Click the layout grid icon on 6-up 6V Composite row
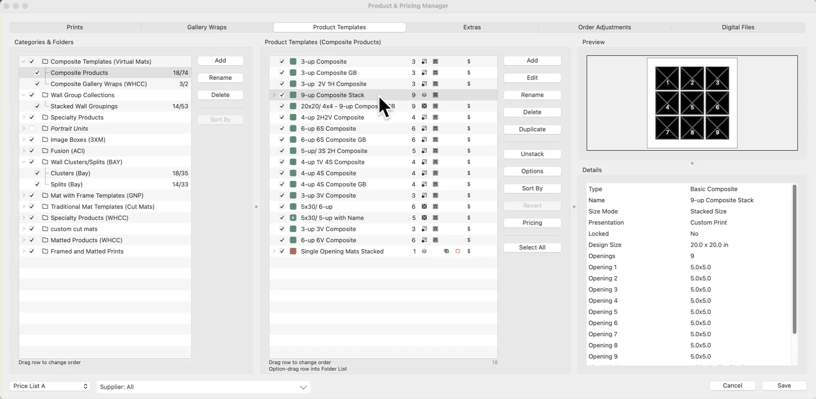The height and width of the screenshot is (399, 816). [x=435, y=240]
